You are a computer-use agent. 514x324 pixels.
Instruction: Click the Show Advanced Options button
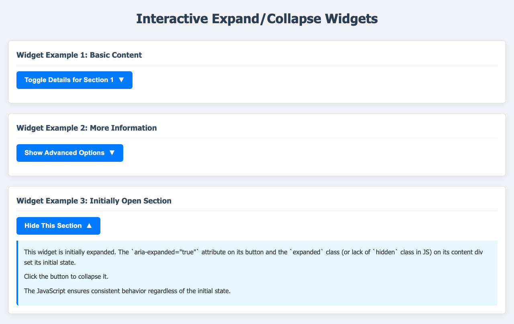(x=69, y=153)
